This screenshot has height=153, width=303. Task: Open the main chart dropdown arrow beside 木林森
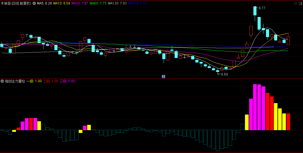pos(34,3)
